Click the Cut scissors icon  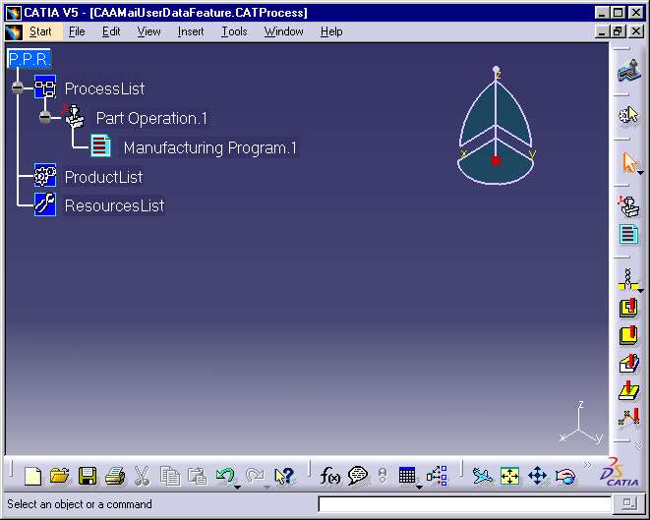point(142,476)
